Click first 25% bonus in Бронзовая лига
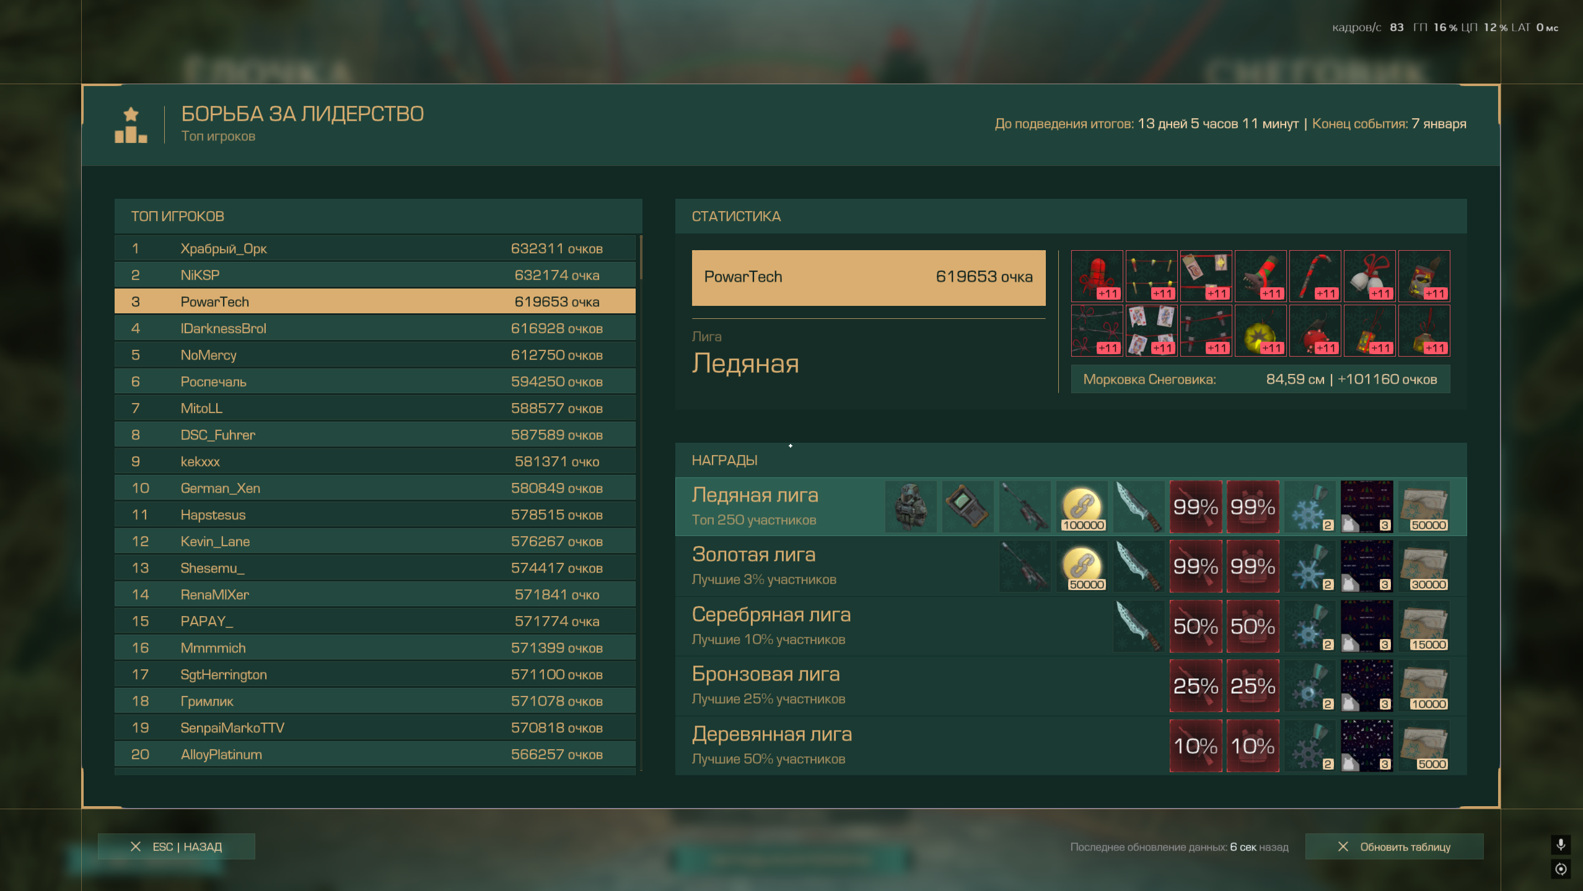This screenshot has height=891, width=1583. pyautogui.click(x=1196, y=685)
